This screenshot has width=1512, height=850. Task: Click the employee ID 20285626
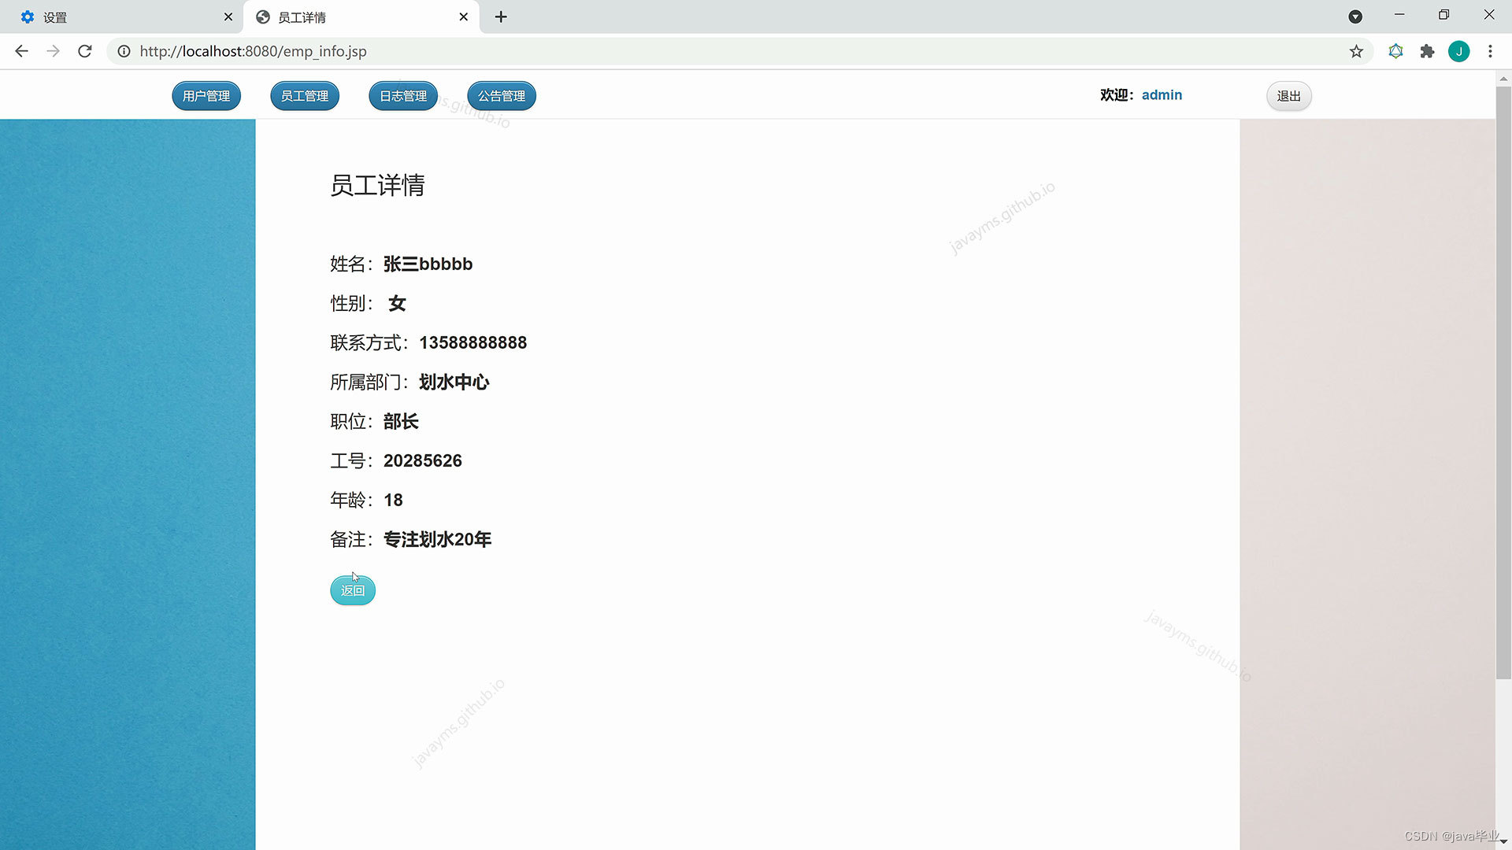coord(423,461)
